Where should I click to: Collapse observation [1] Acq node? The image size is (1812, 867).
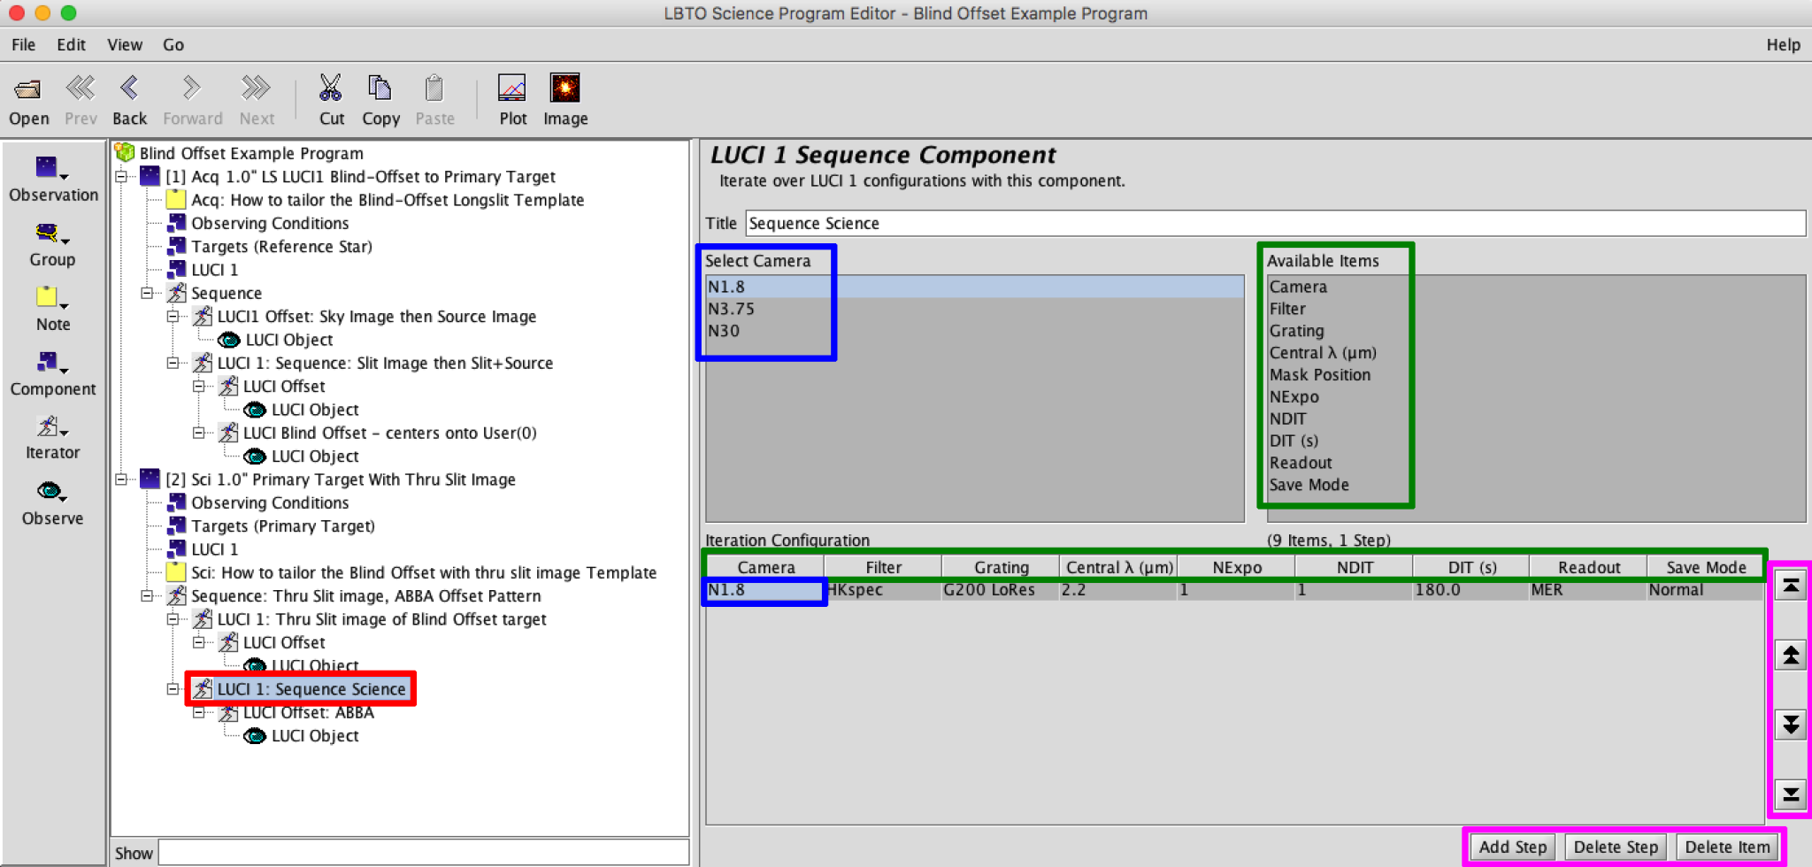[x=121, y=177]
